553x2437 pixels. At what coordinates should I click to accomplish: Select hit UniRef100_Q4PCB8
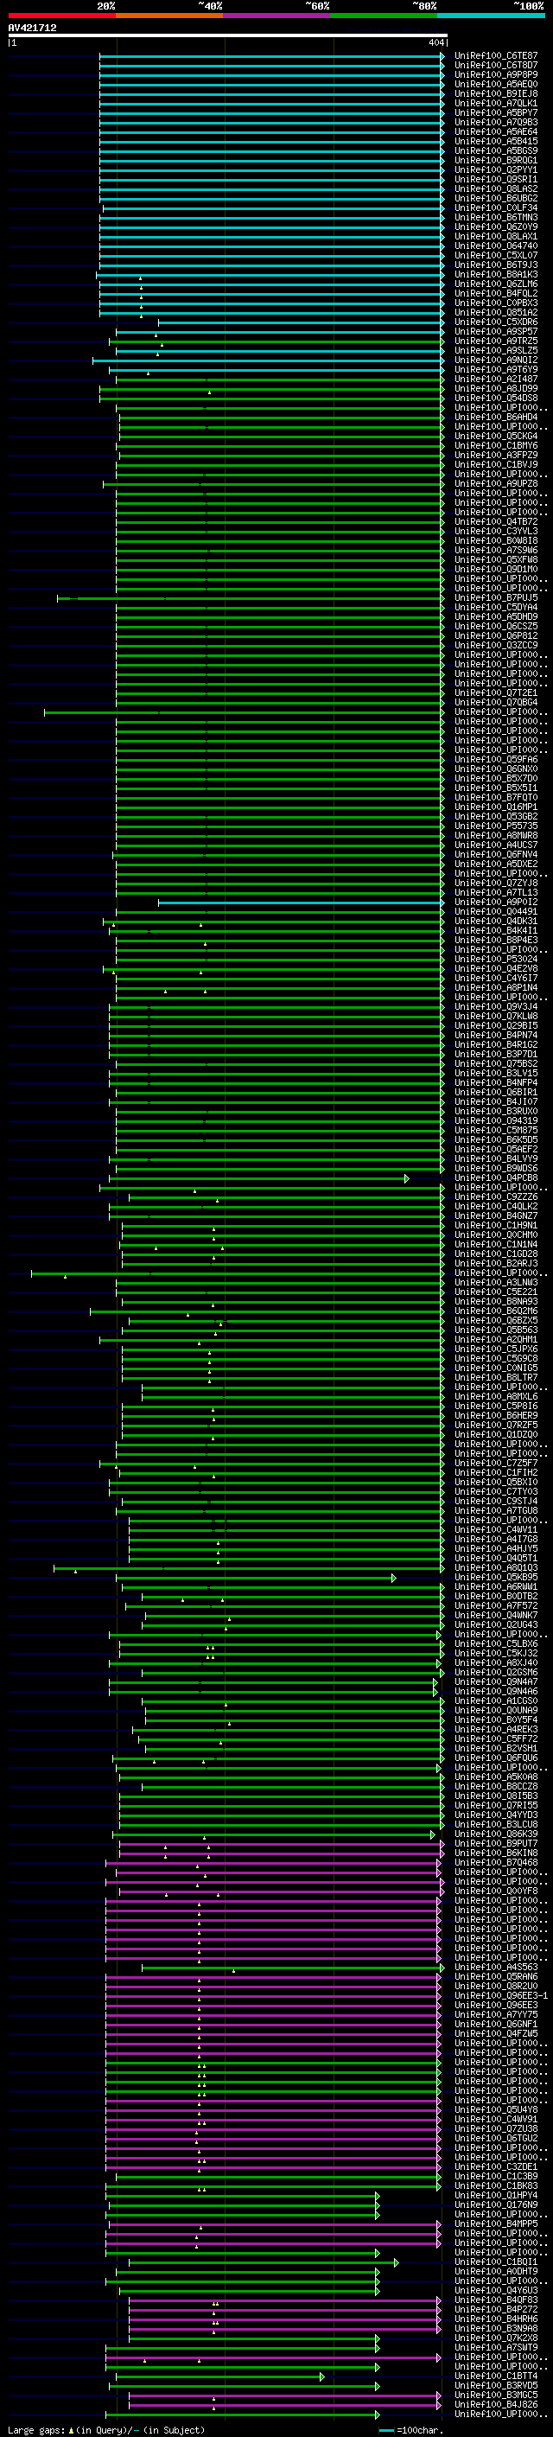[496, 1177]
